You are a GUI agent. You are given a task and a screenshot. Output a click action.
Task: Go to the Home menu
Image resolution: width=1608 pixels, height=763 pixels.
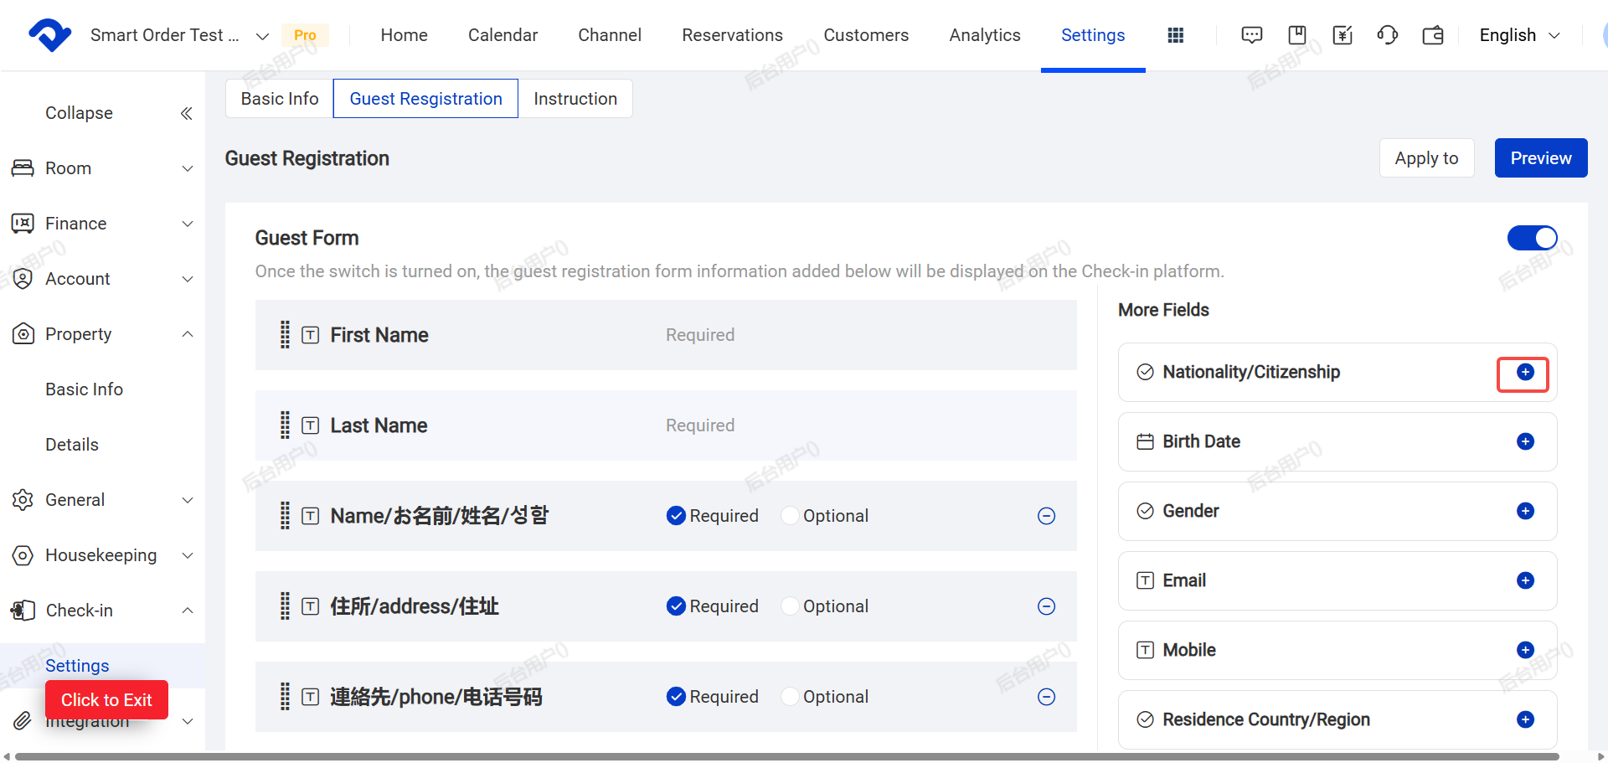click(x=404, y=35)
